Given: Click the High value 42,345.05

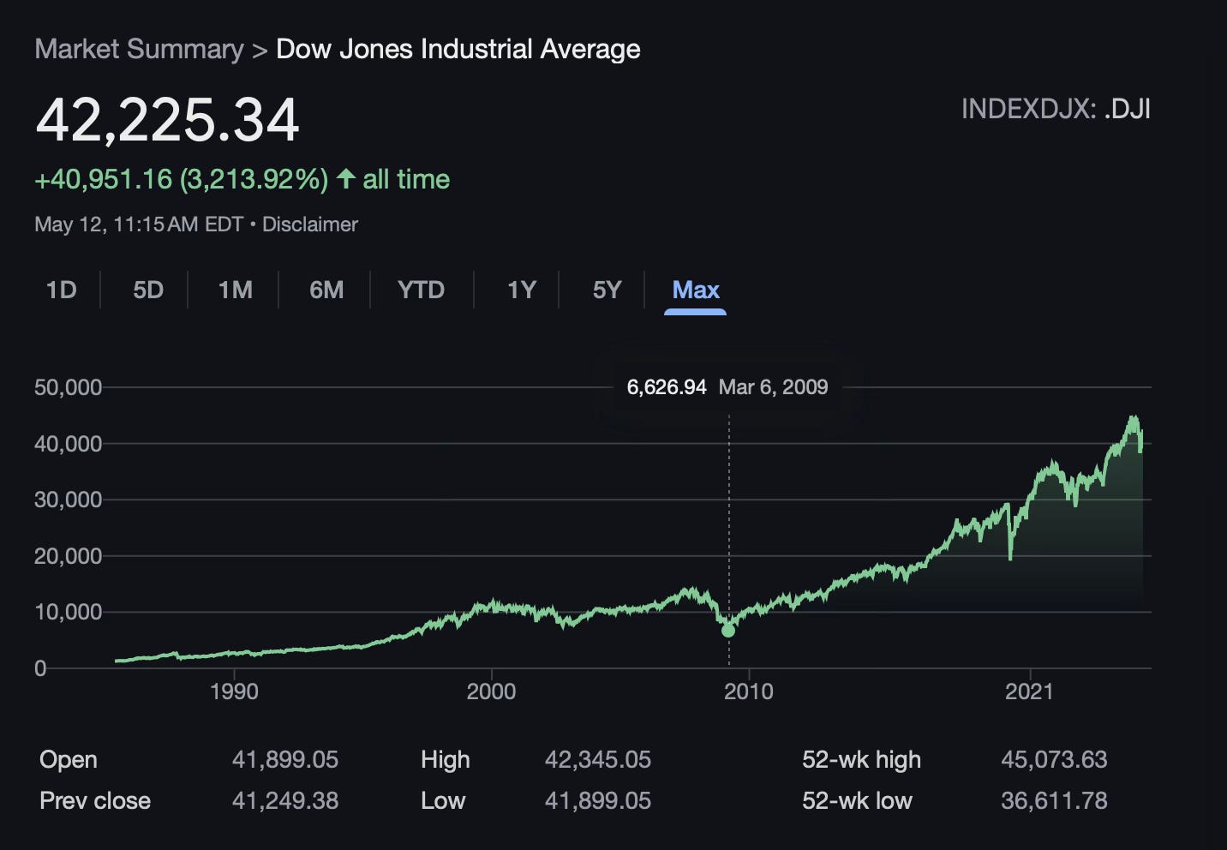Looking at the screenshot, I should (598, 760).
